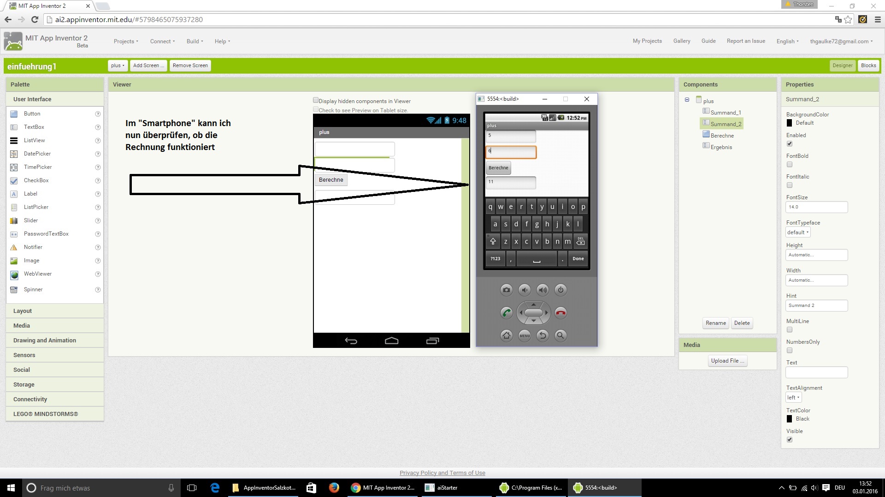Image resolution: width=885 pixels, height=497 pixels.
Task: Toggle the Visible property checkbox
Action: pyautogui.click(x=790, y=439)
